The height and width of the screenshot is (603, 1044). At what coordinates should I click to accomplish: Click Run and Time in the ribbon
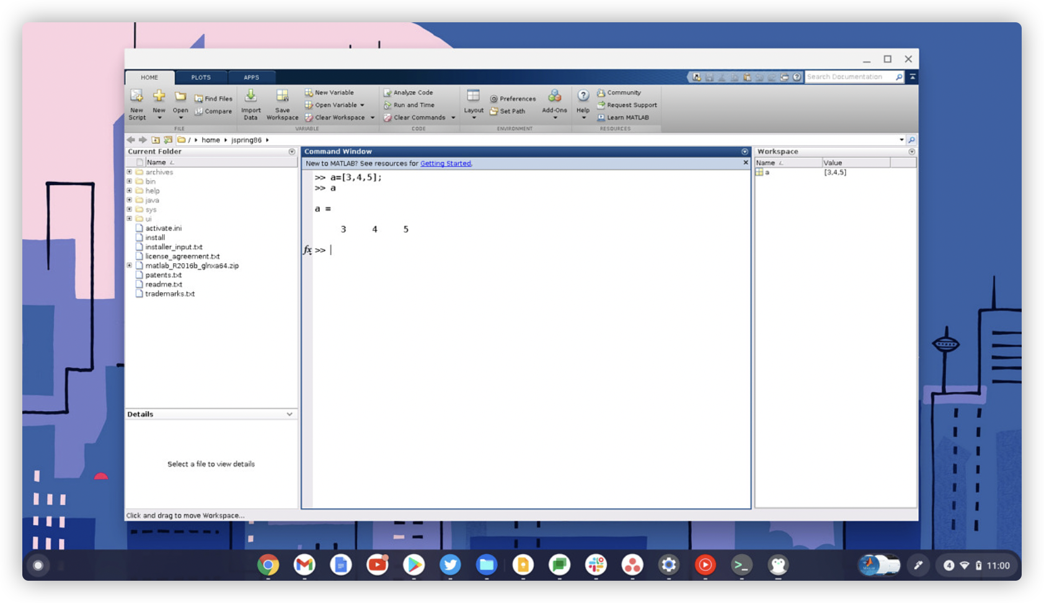pos(409,105)
